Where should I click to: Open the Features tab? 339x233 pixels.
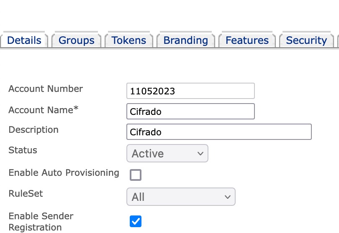[x=247, y=41]
